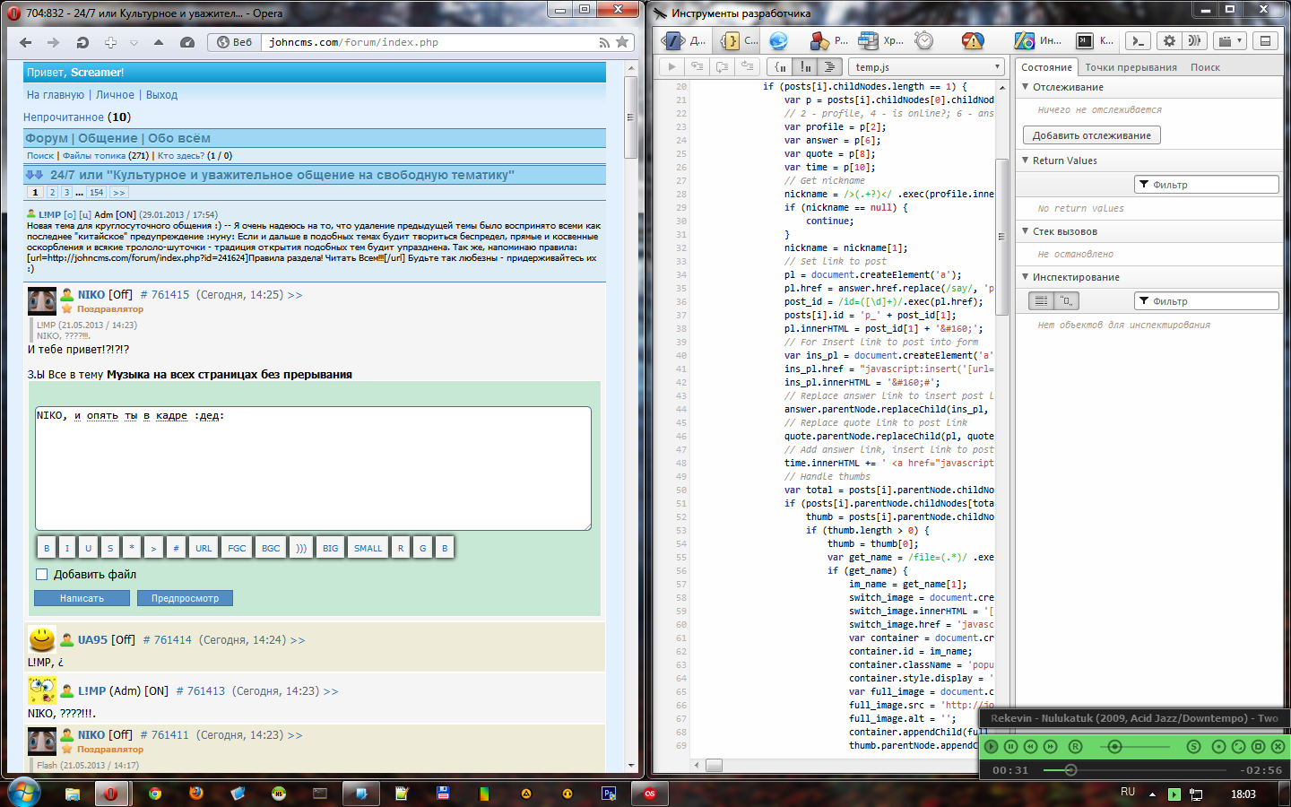
Task: Switch to the 'Поиск' tab in Dragonfly
Action: [1205, 67]
